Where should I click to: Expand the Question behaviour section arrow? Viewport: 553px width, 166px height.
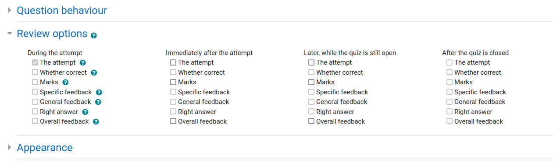(10, 10)
